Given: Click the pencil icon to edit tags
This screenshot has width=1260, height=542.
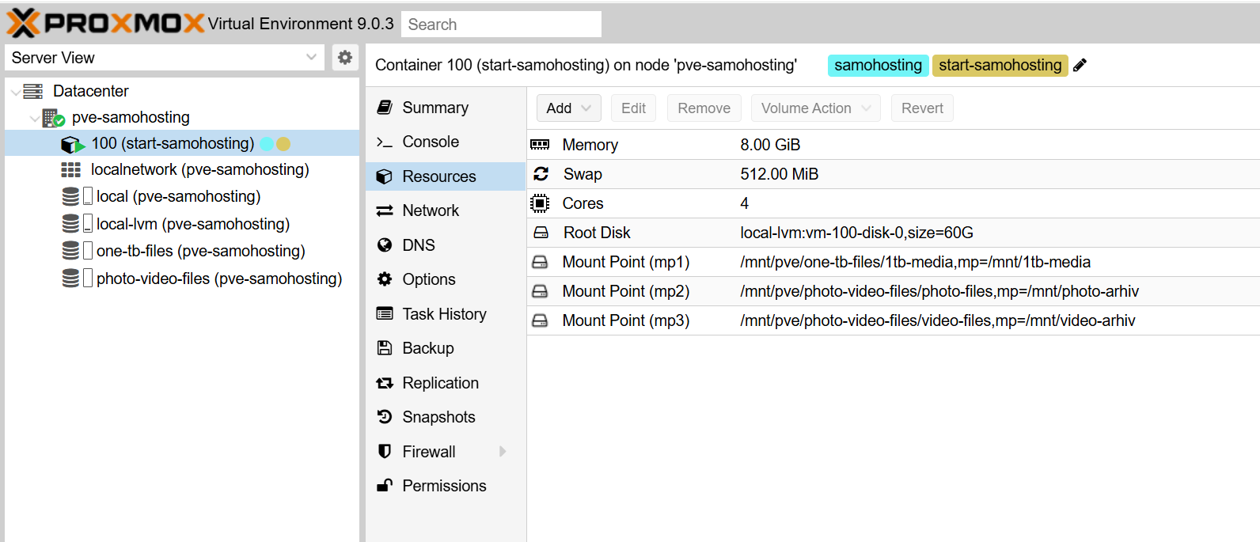Looking at the screenshot, I should pos(1080,66).
